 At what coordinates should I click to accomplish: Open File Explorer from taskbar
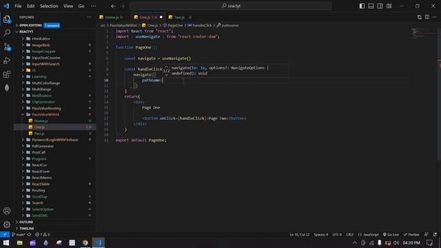tap(19, 242)
